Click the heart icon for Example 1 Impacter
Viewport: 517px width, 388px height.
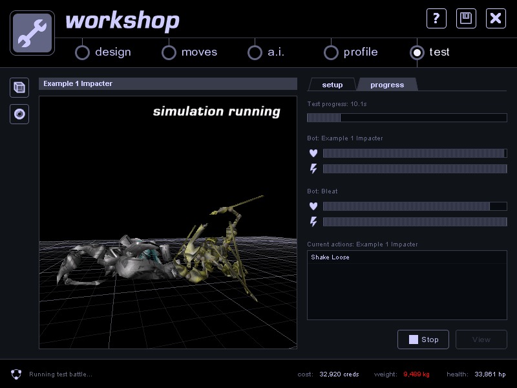pyautogui.click(x=313, y=153)
